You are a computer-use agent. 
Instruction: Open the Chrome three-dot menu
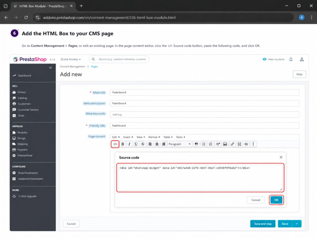(x=311, y=18)
